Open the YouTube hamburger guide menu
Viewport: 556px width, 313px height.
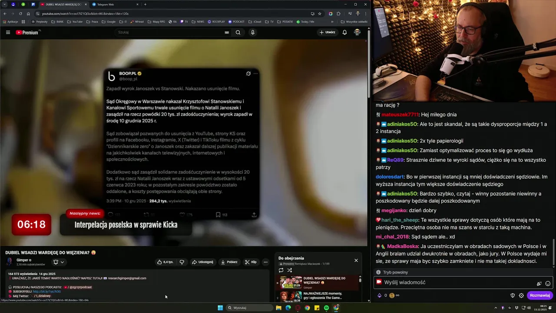pos(8,32)
